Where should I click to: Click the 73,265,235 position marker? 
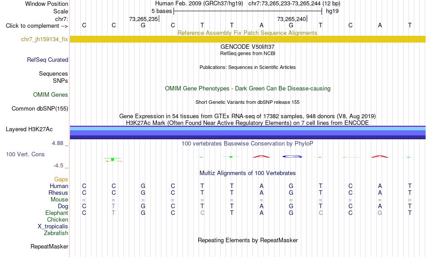pyautogui.click(x=144, y=19)
